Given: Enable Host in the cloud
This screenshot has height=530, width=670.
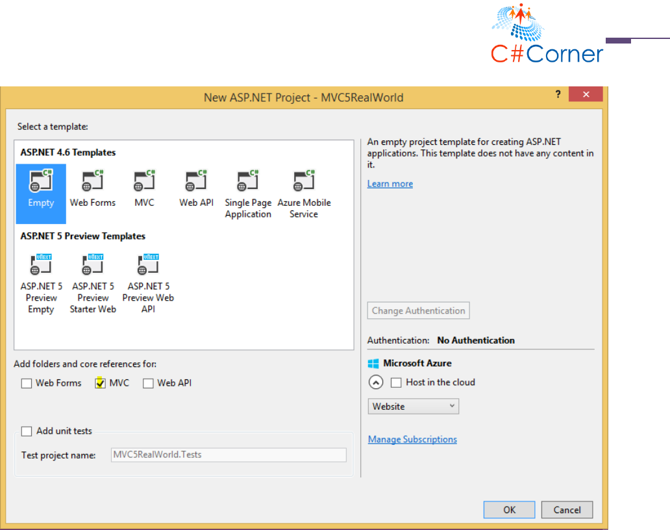Looking at the screenshot, I should [396, 383].
